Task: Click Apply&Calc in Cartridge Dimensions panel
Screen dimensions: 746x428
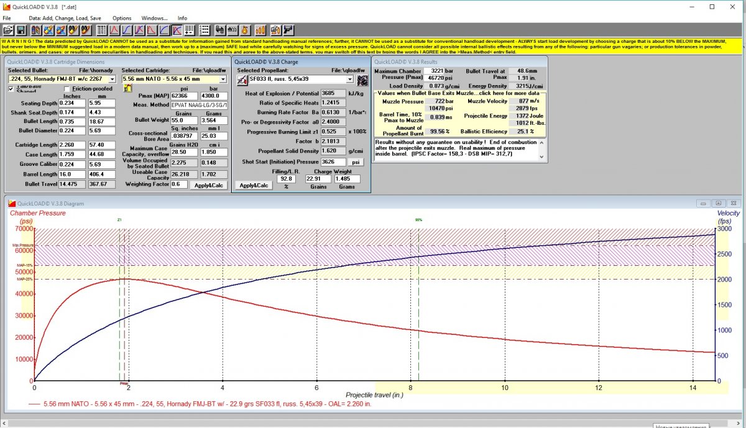Action: [x=208, y=185]
